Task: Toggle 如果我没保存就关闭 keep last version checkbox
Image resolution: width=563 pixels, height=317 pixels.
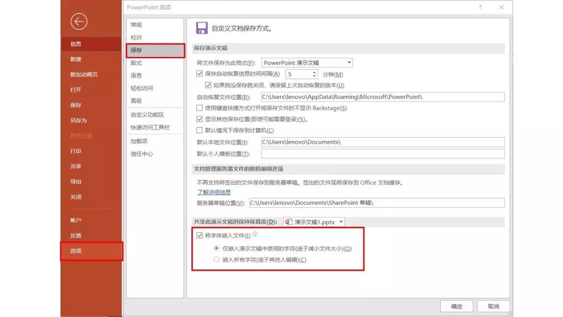Action: click(208, 85)
